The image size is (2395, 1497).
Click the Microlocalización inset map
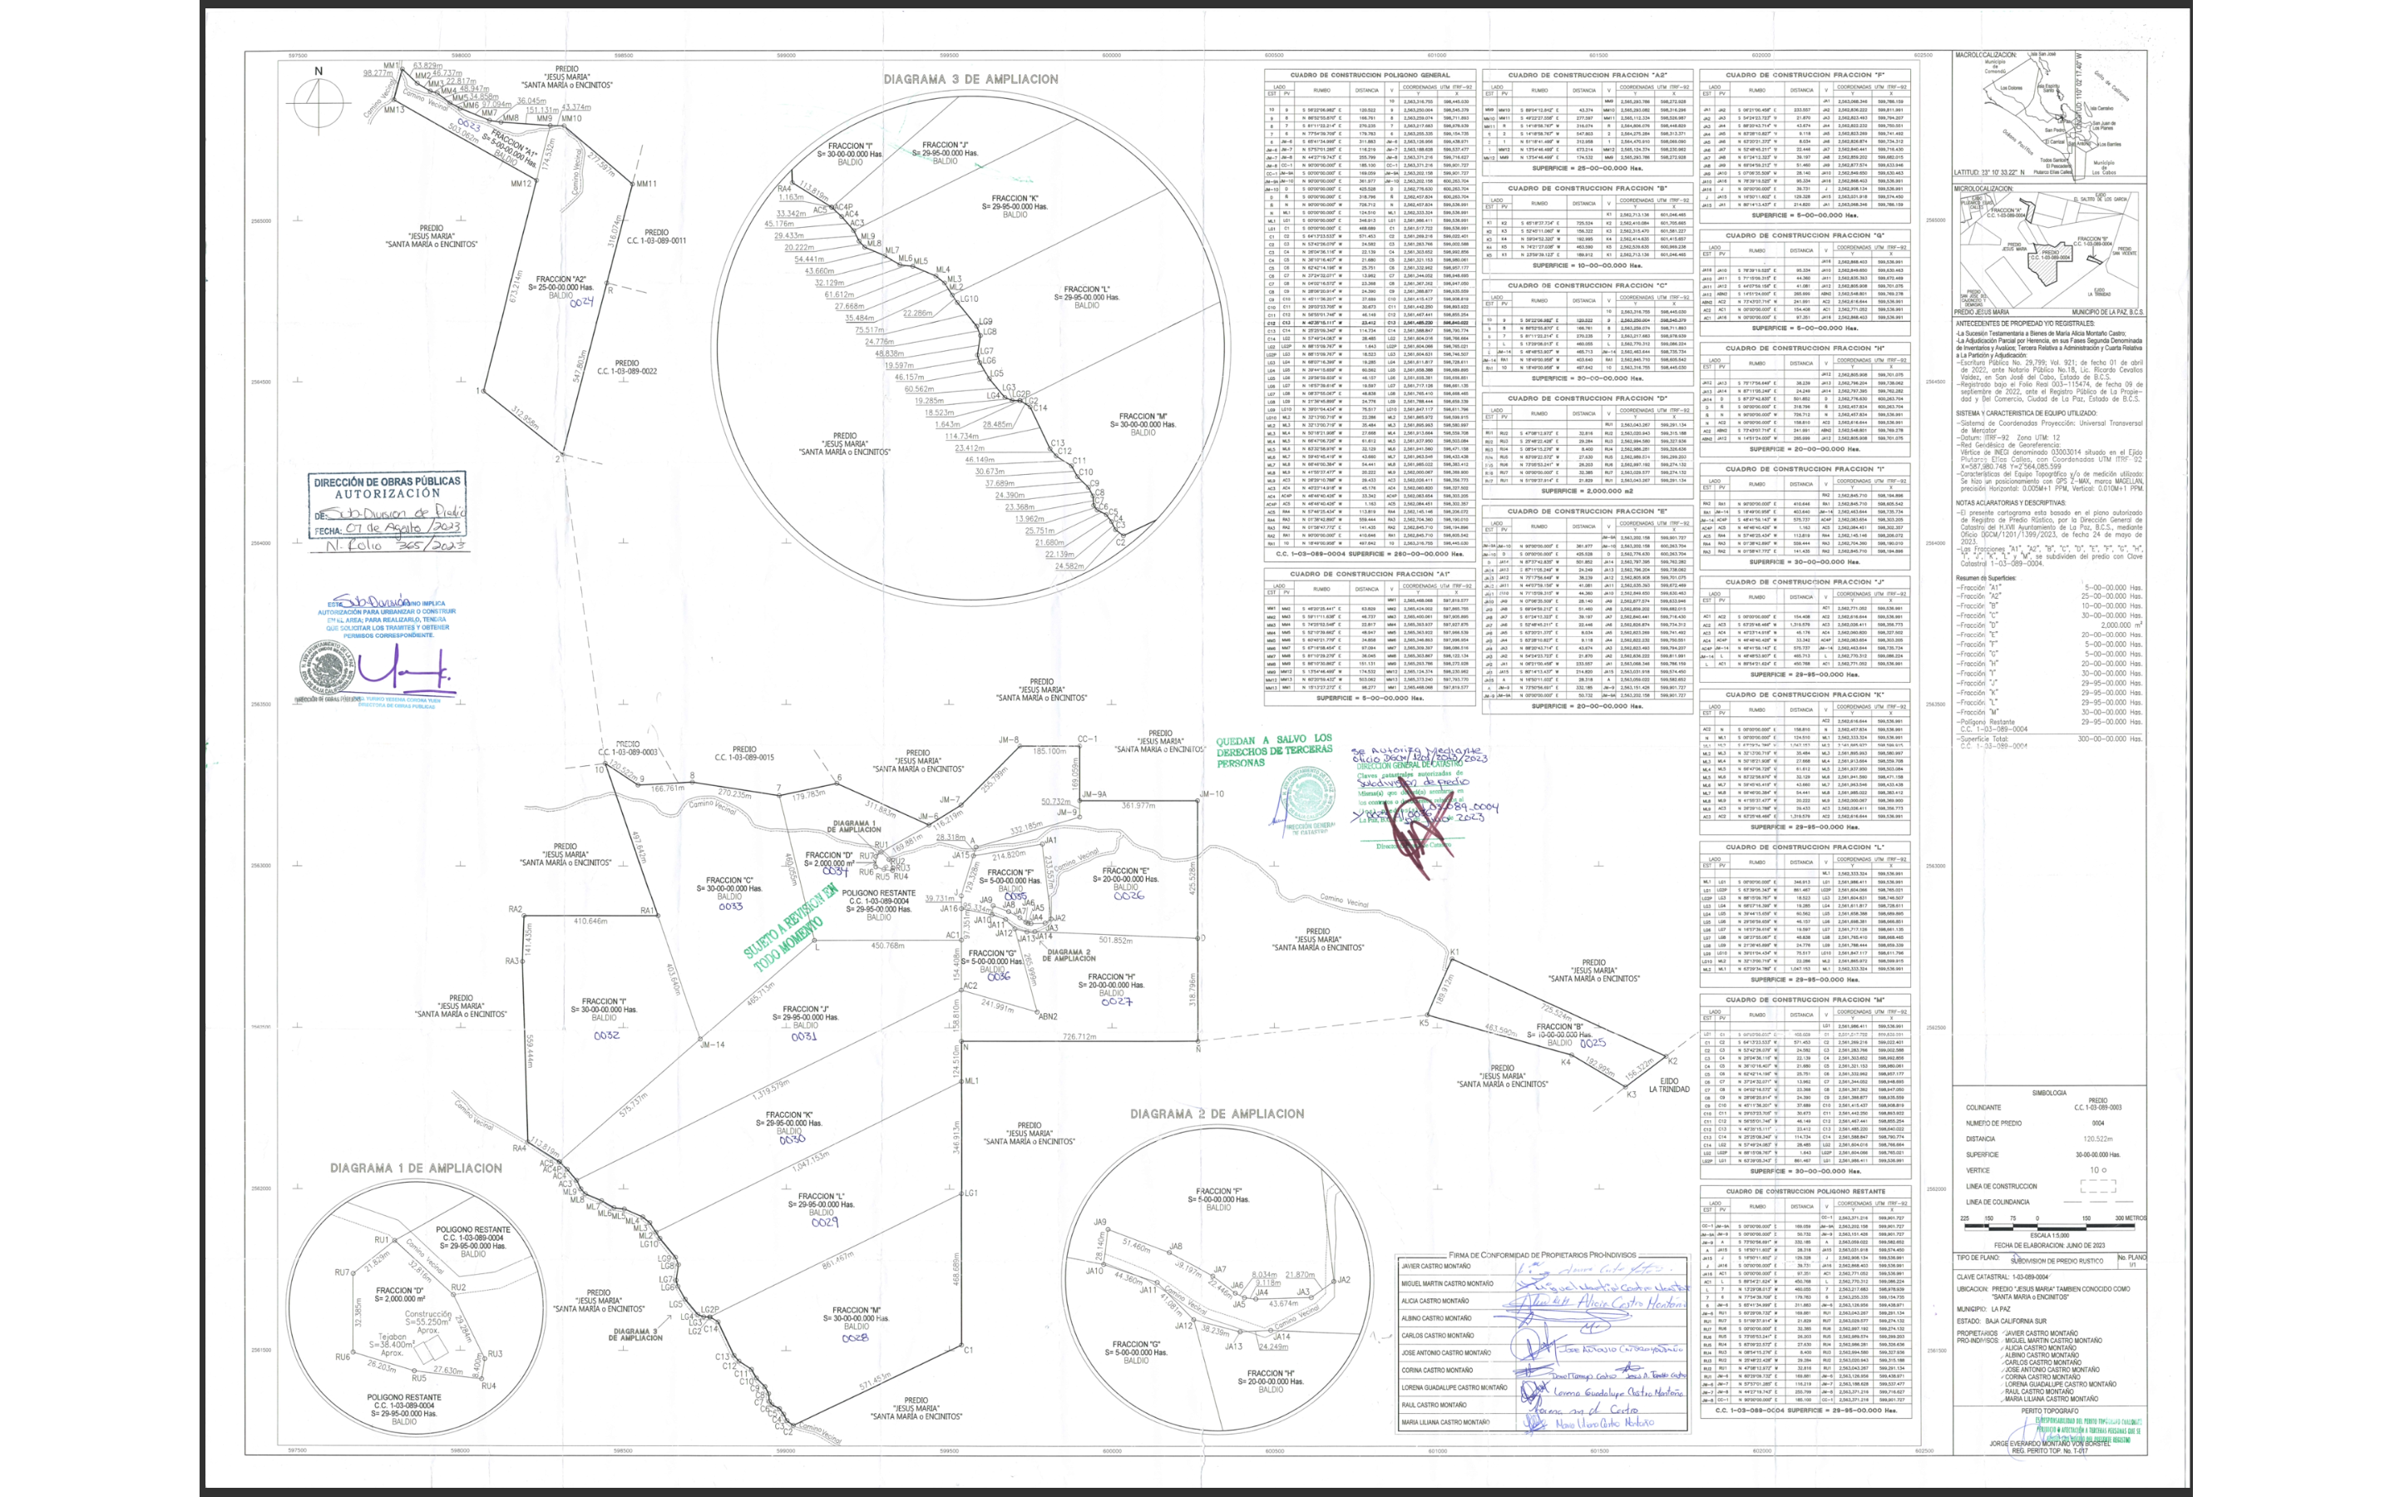2048,251
